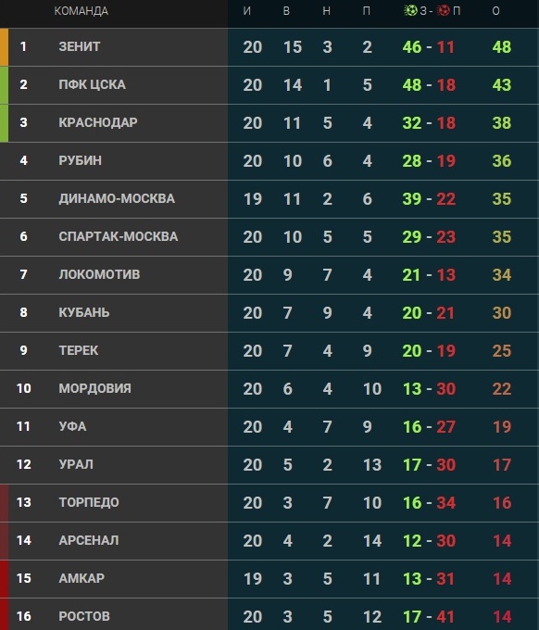This screenshot has height=630, width=539.
Task: Click the КОМАНДА column header
Action: tap(81, 11)
